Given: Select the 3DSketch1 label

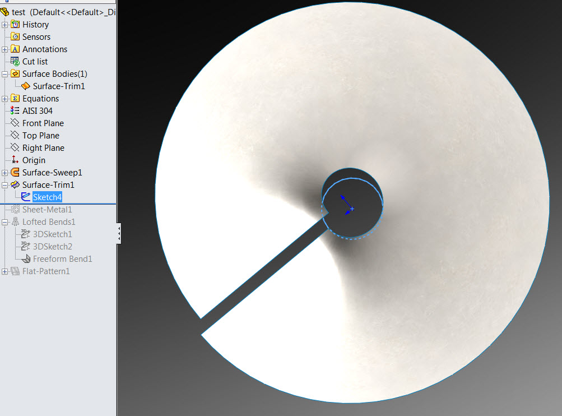Looking at the screenshot, I should (52, 234).
